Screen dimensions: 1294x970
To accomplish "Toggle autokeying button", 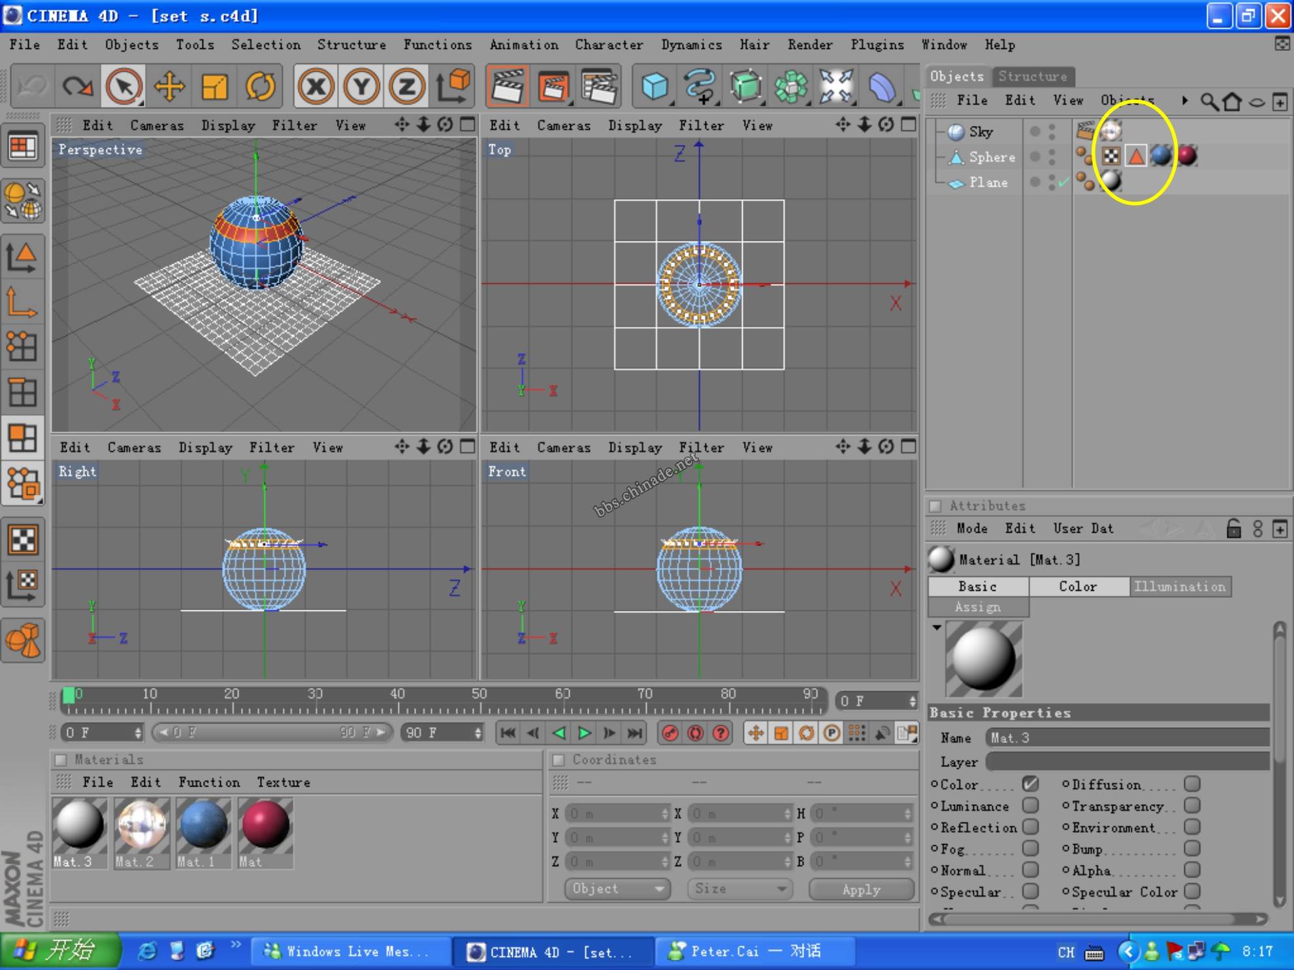I will [696, 733].
